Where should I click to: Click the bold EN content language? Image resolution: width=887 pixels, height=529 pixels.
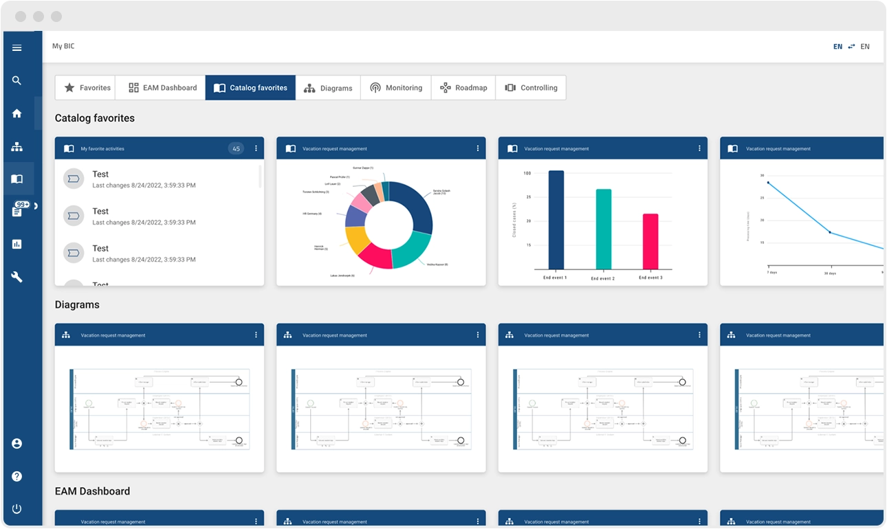point(837,47)
